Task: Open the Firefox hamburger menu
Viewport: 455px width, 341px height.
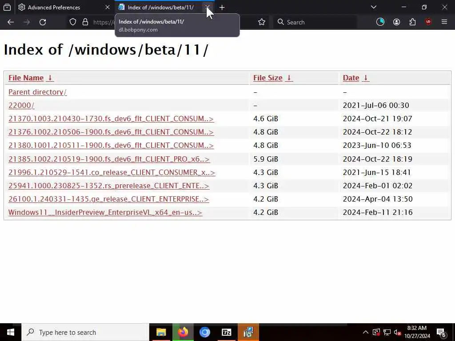Action: click(444, 22)
